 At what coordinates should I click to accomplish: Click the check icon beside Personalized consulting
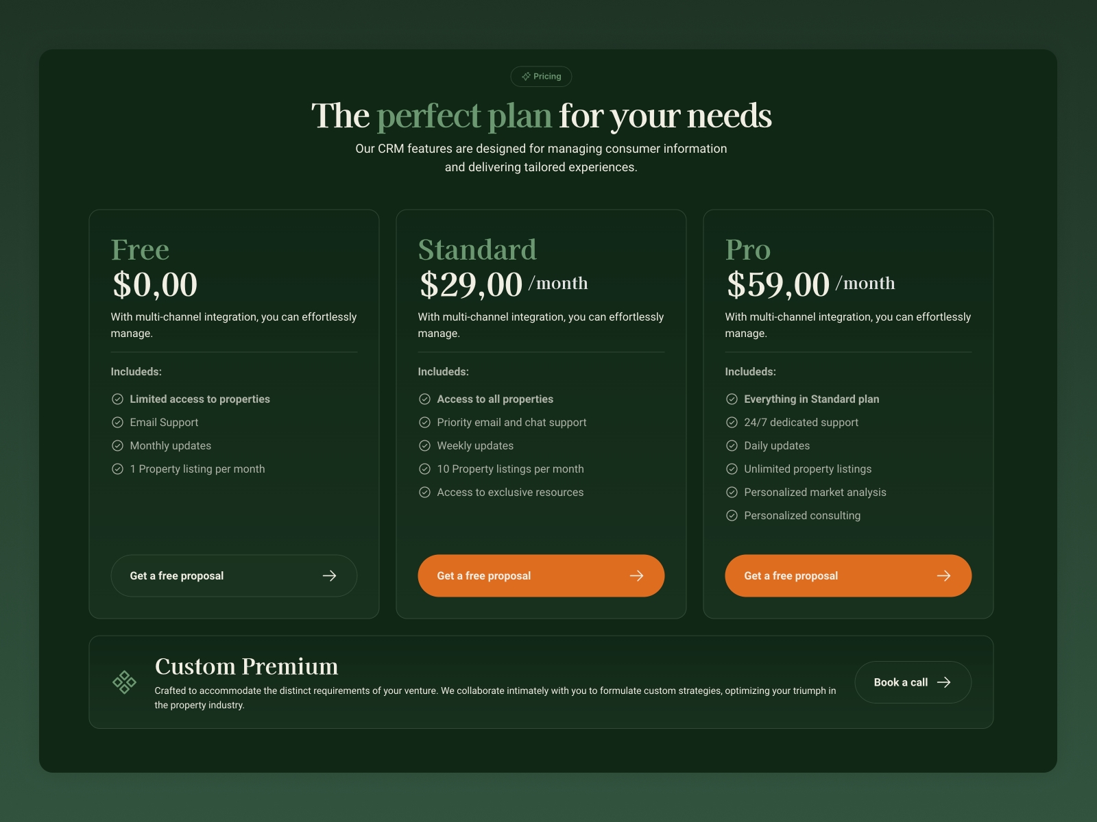730,515
